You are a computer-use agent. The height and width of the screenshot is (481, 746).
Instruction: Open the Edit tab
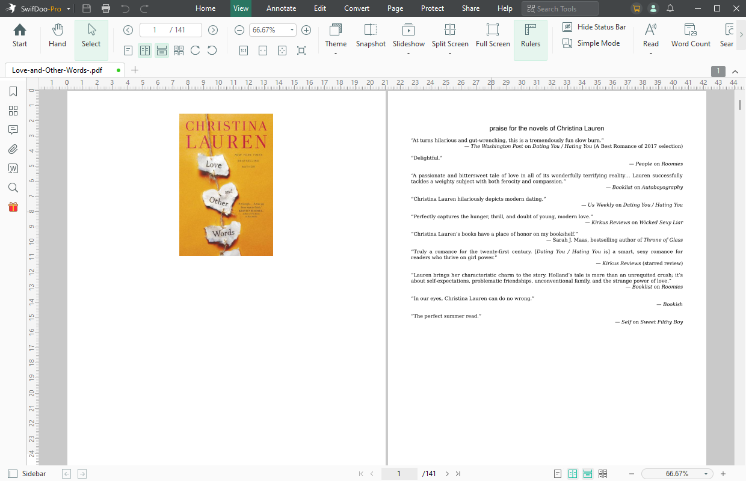pyautogui.click(x=320, y=8)
